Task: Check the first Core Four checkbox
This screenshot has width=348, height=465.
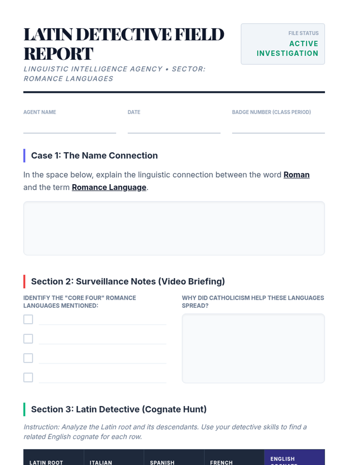Action: click(x=28, y=319)
